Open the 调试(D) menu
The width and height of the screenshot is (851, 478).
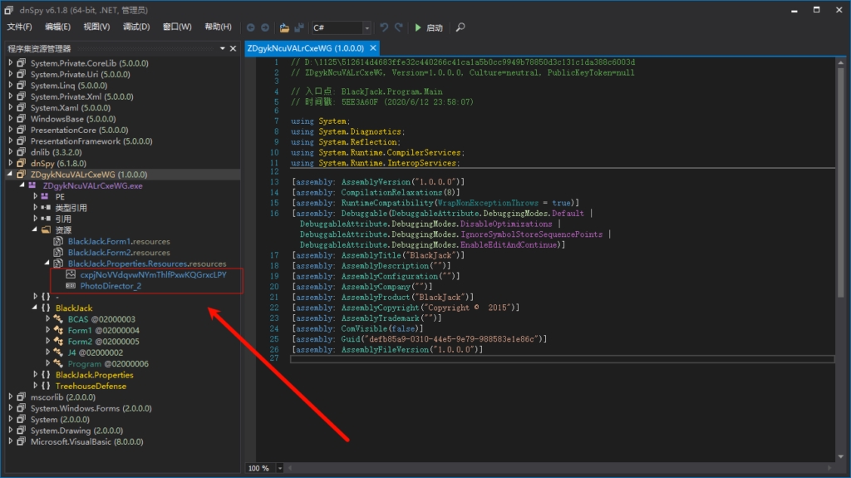point(136,27)
